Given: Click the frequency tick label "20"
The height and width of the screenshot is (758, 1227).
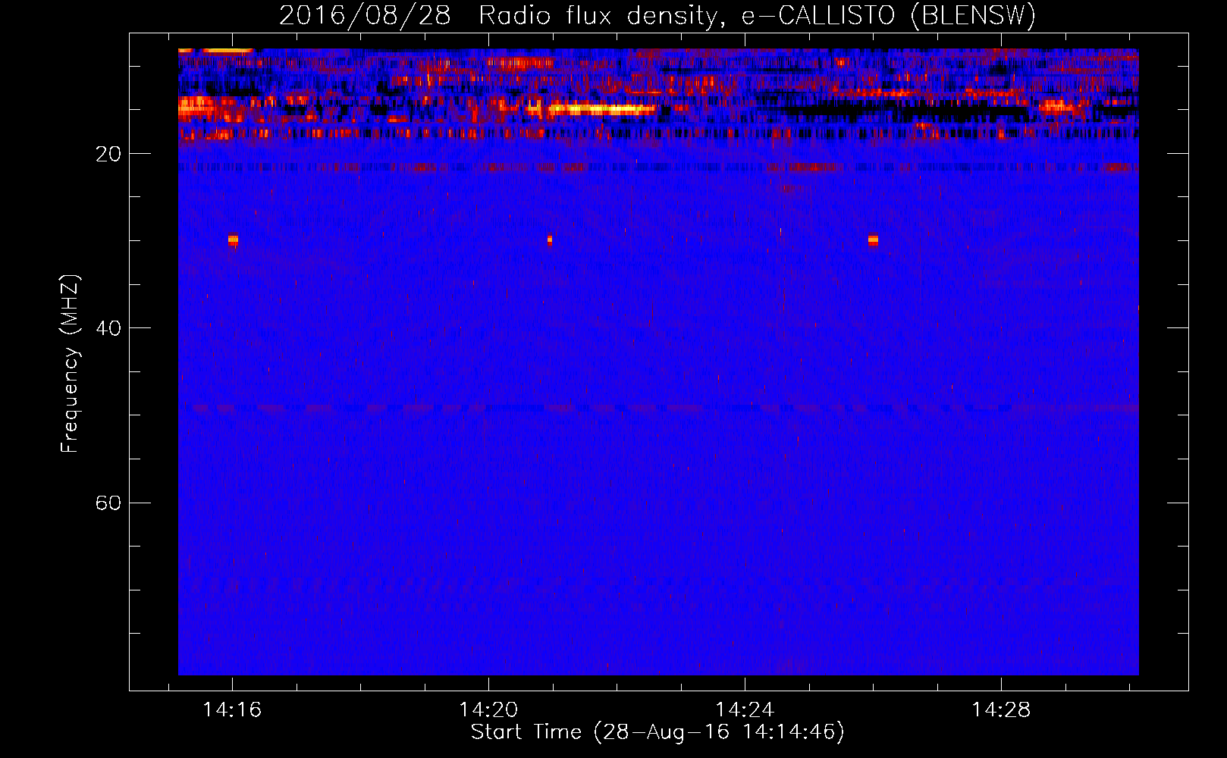Looking at the screenshot, I should point(108,154).
